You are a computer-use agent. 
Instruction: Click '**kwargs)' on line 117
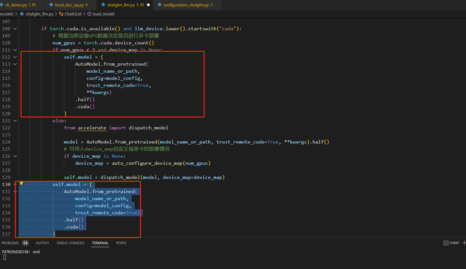99,92
